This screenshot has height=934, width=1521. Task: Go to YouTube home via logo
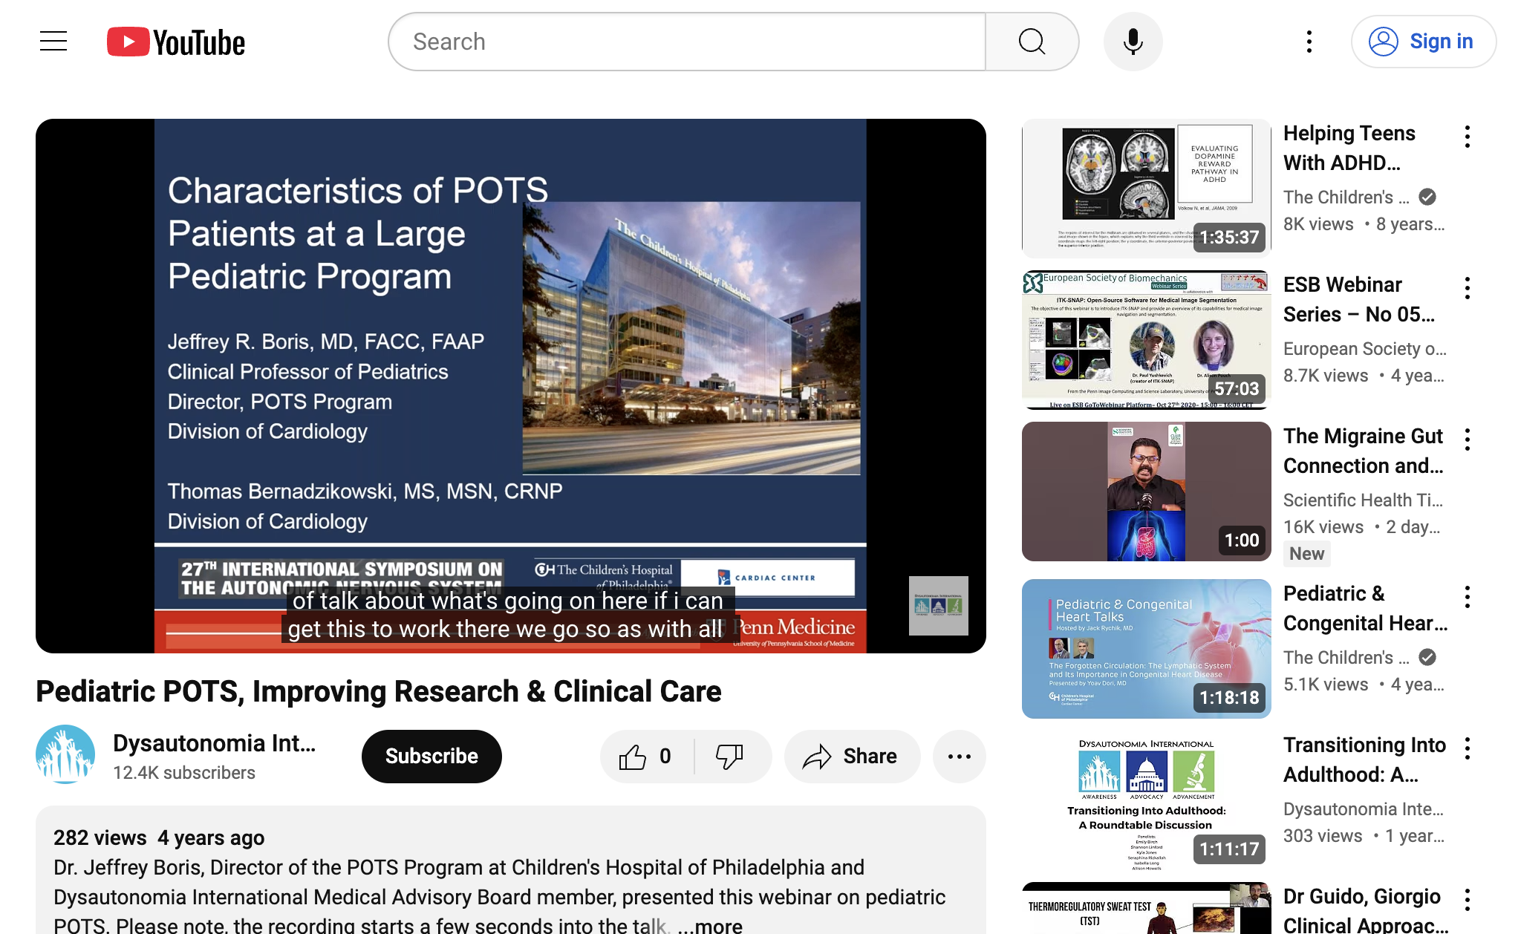point(176,42)
